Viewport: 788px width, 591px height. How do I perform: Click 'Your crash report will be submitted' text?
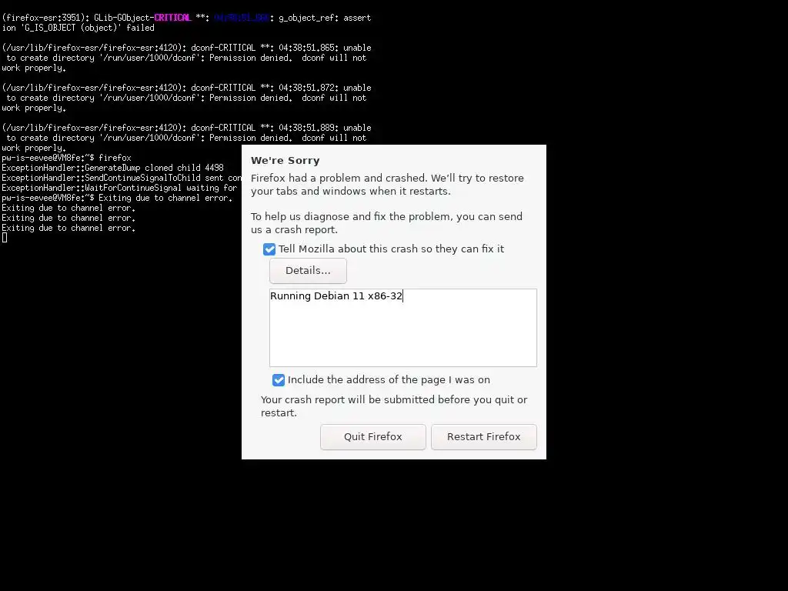tap(394, 406)
